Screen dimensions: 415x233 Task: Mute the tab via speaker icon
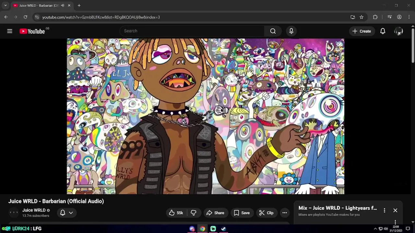point(63,6)
